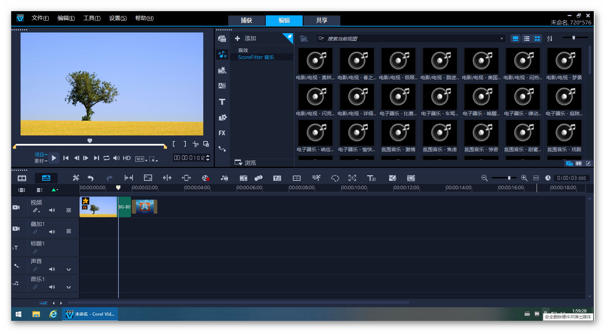
Task: Select the ScoreFitter 音乐 category
Action: (x=256, y=57)
